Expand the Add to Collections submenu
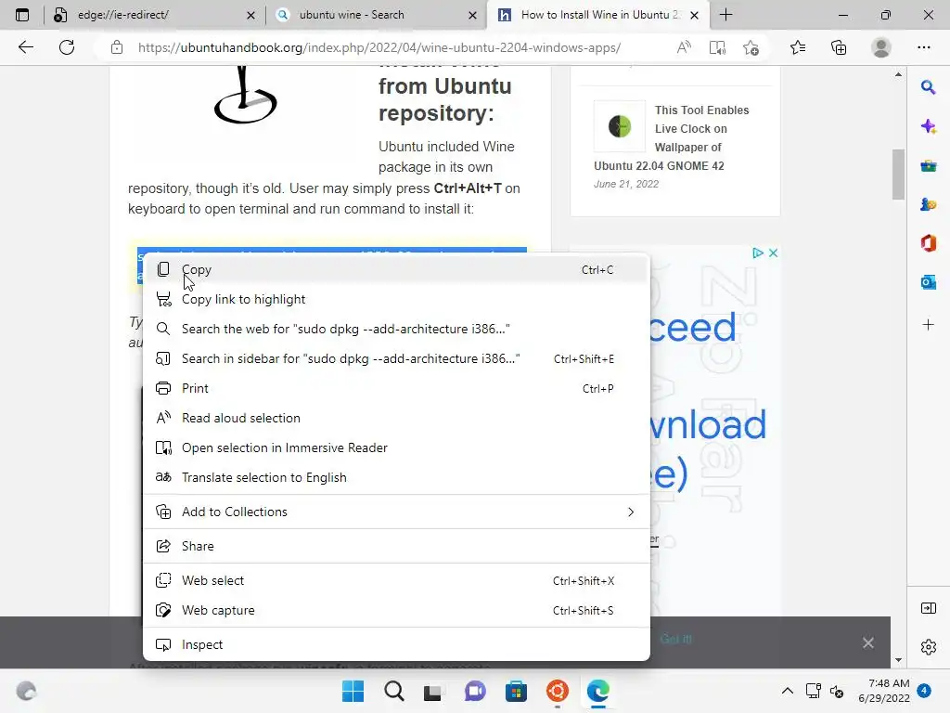 (x=396, y=512)
